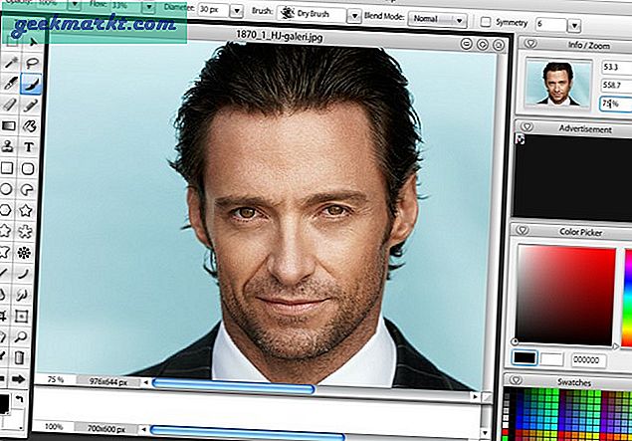Click the zoom percentage field in Info / Zoom
This screenshot has height=441, width=632.
pyautogui.click(x=615, y=104)
